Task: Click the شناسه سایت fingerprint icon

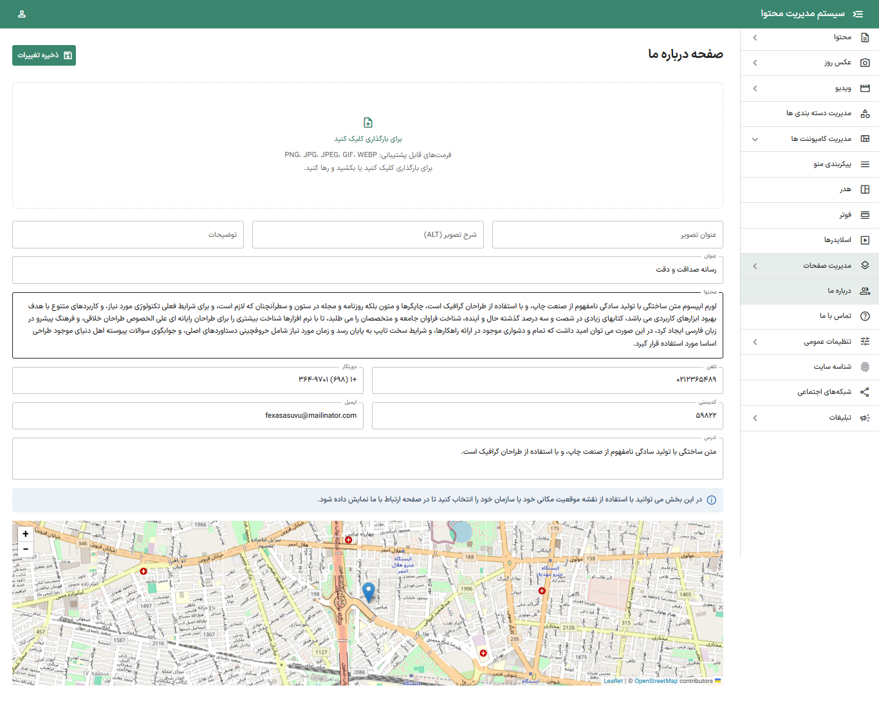Action: (x=865, y=367)
